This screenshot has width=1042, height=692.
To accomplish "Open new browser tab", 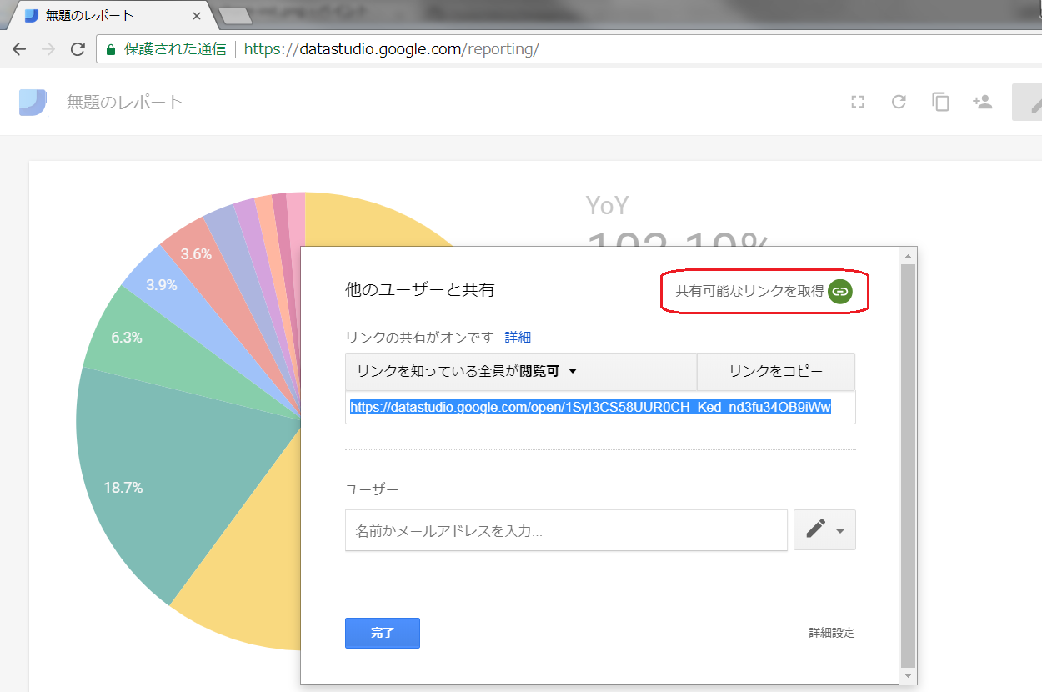I will (x=235, y=16).
